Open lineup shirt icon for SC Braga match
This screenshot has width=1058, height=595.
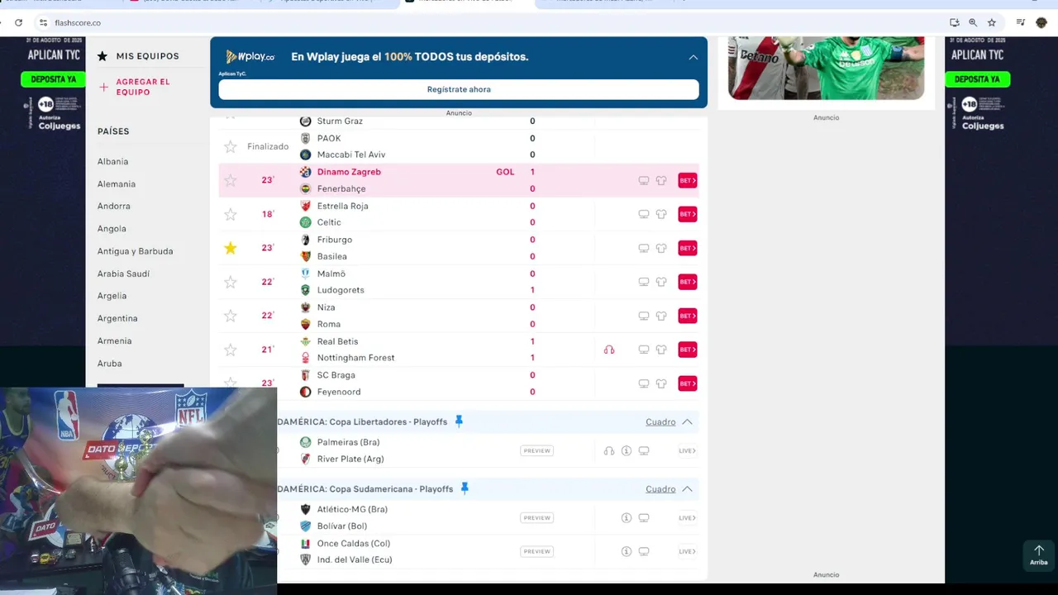tap(661, 383)
